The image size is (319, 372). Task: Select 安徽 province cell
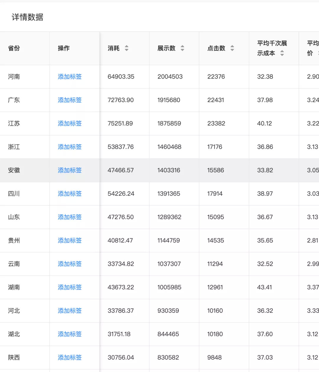pyautogui.click(x=14, y=170)
